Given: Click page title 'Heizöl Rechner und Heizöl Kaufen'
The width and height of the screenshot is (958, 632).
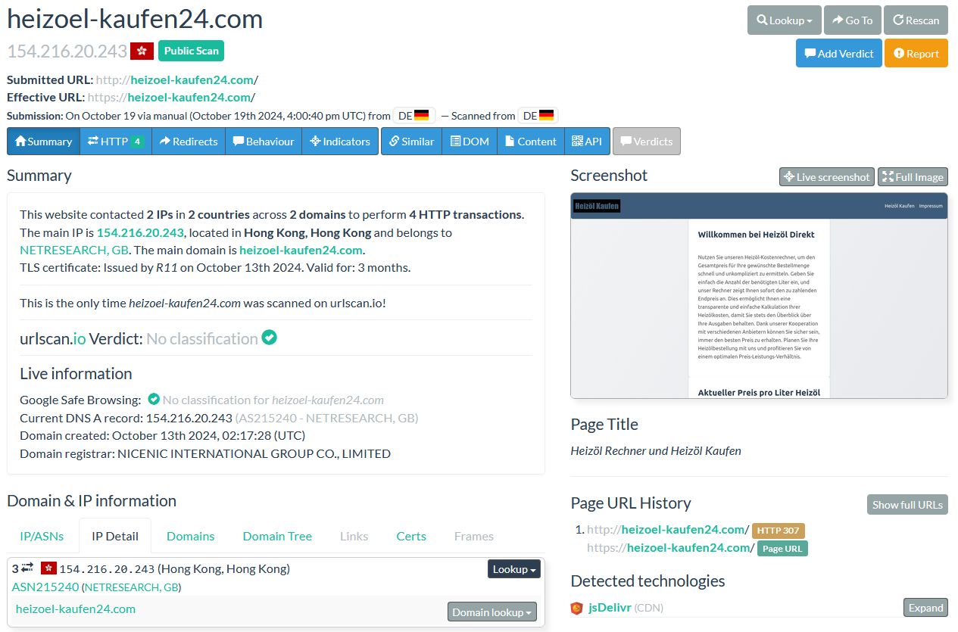Looking at the screenshot, I should click(x=656, y=450).
